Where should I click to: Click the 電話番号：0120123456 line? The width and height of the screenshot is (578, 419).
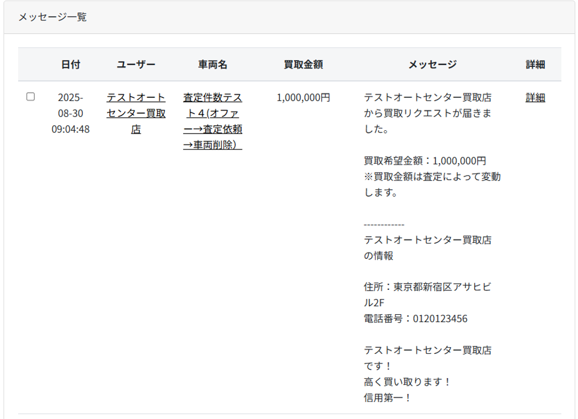point(415,319)
